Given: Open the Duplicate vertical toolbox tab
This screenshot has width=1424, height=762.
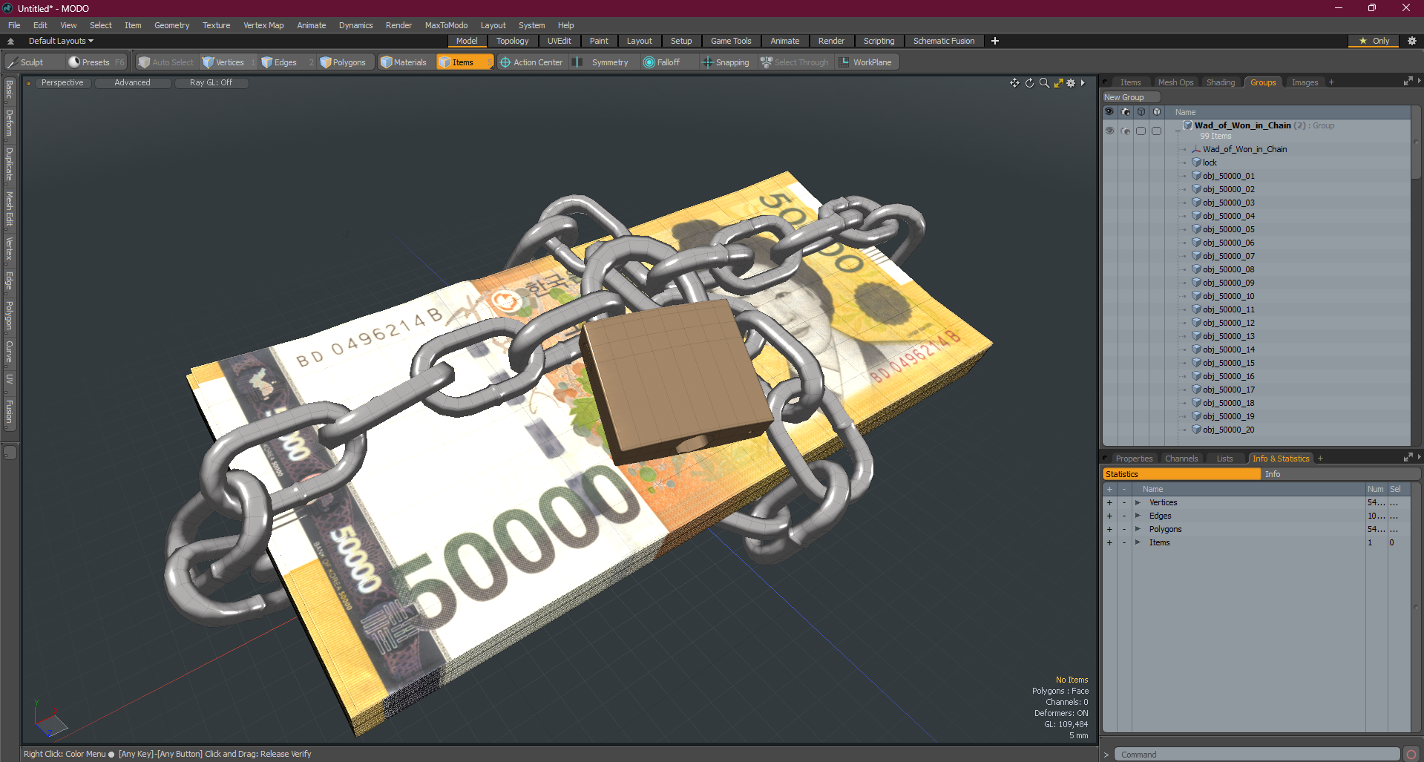Looking at the screenshot, I should coord(9,164).
